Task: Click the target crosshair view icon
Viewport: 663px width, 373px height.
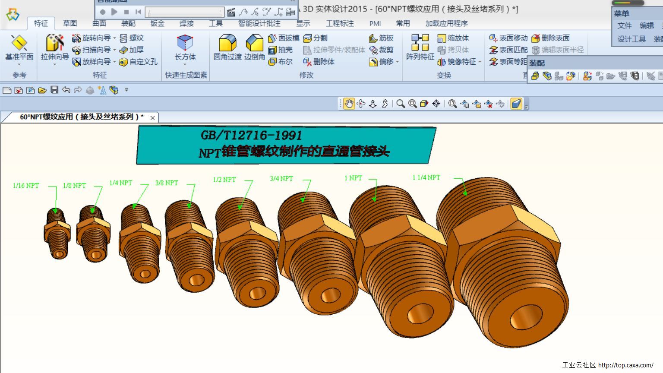Action: (436, 104)
